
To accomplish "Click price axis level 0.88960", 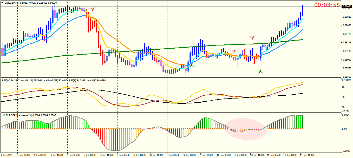I will tap(347, 60).
